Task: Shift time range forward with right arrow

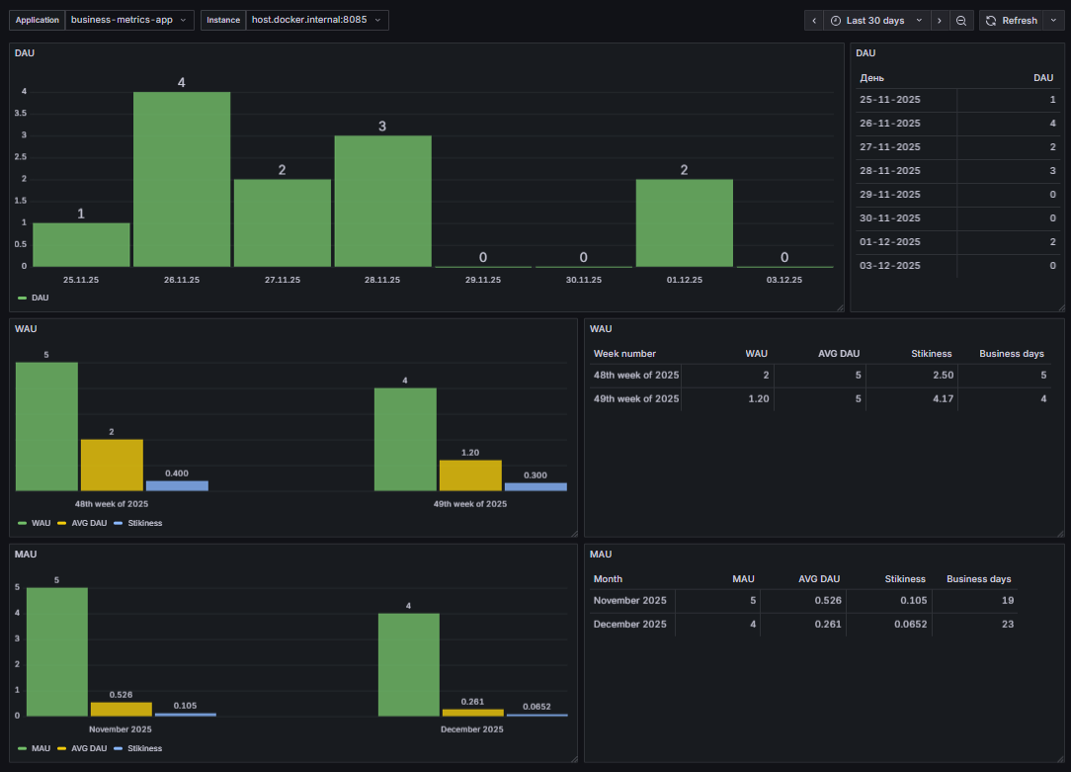Action: pos(939,21)
